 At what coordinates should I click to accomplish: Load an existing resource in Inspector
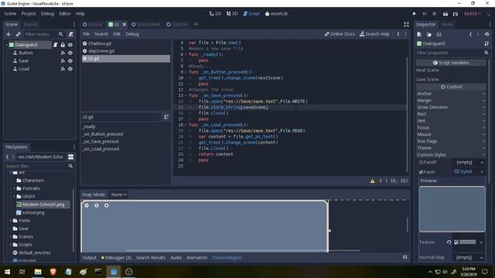click(x=429, y=34)
